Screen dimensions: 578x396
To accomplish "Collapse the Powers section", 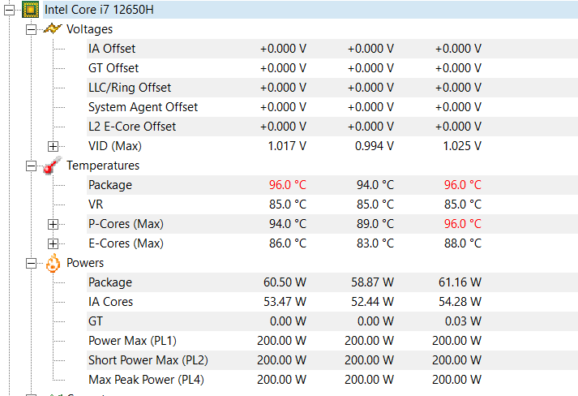I will tap(32, 263).
